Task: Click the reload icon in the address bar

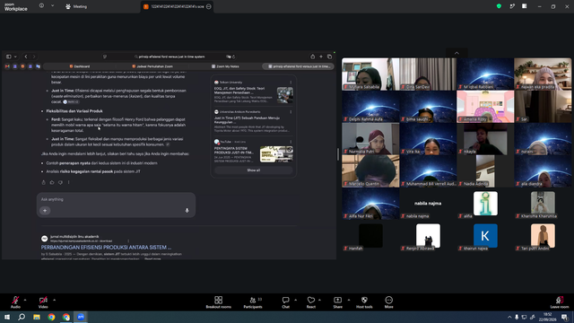Action: click(x=233, y=57)
